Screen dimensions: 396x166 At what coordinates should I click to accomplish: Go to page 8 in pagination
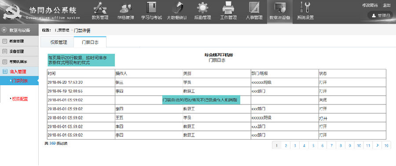341,145
